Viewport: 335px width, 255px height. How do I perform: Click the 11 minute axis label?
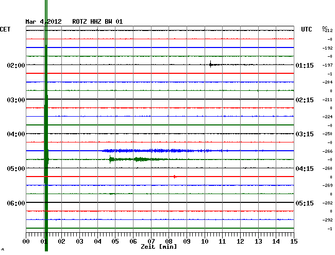point(222,242)
